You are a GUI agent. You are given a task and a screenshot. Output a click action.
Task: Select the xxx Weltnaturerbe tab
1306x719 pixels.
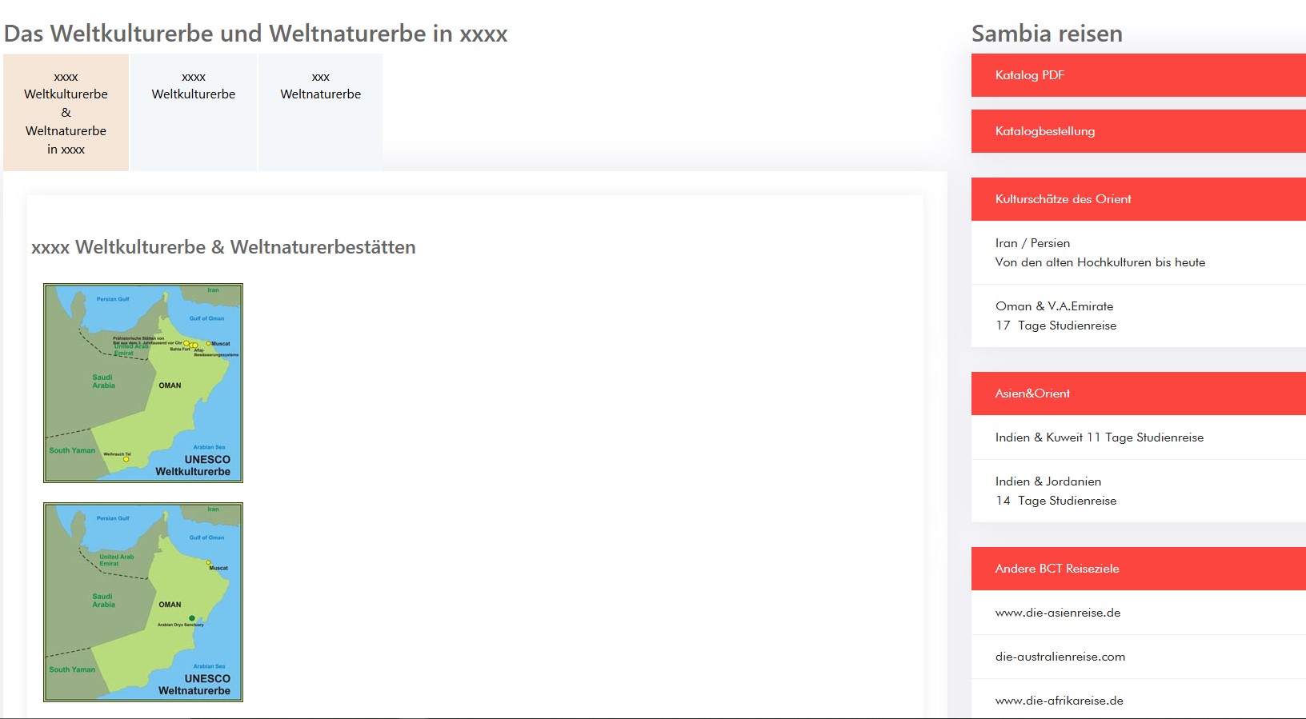320,113
